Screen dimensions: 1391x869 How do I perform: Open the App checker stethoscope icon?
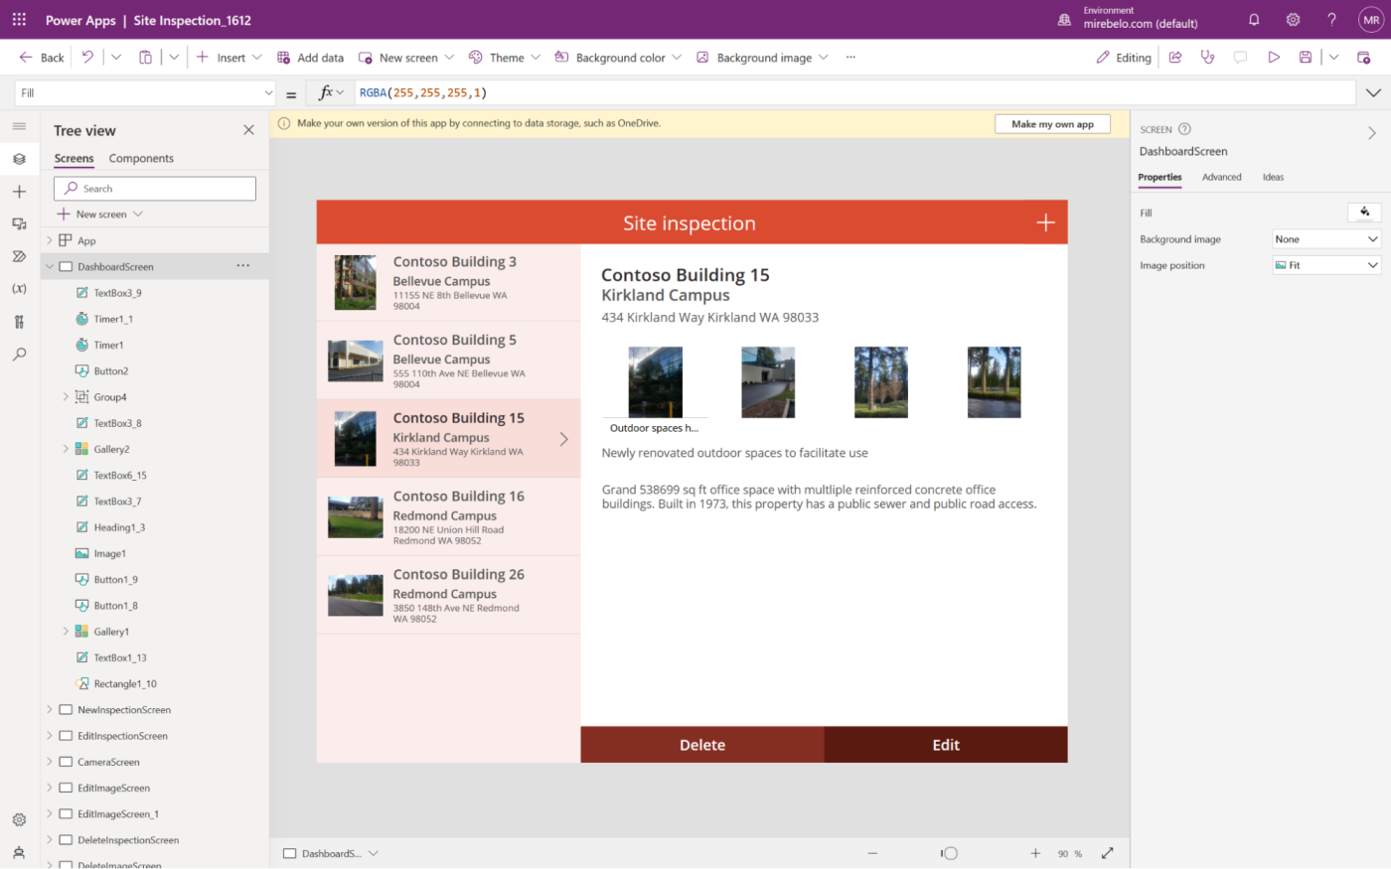pyautogui.click(x=1207, y=57)
